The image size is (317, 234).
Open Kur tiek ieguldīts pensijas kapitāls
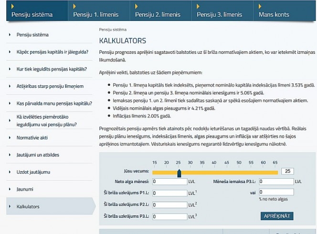(51, 69)
